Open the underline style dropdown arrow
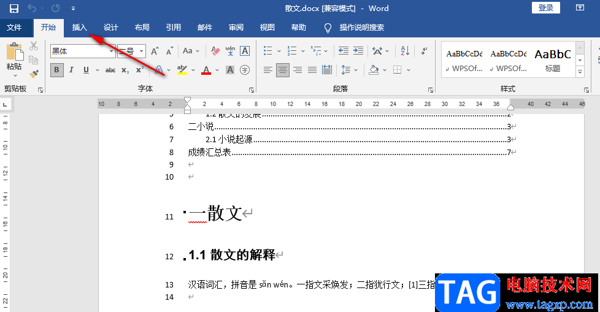Screen dimensions: 600x312 97,70
